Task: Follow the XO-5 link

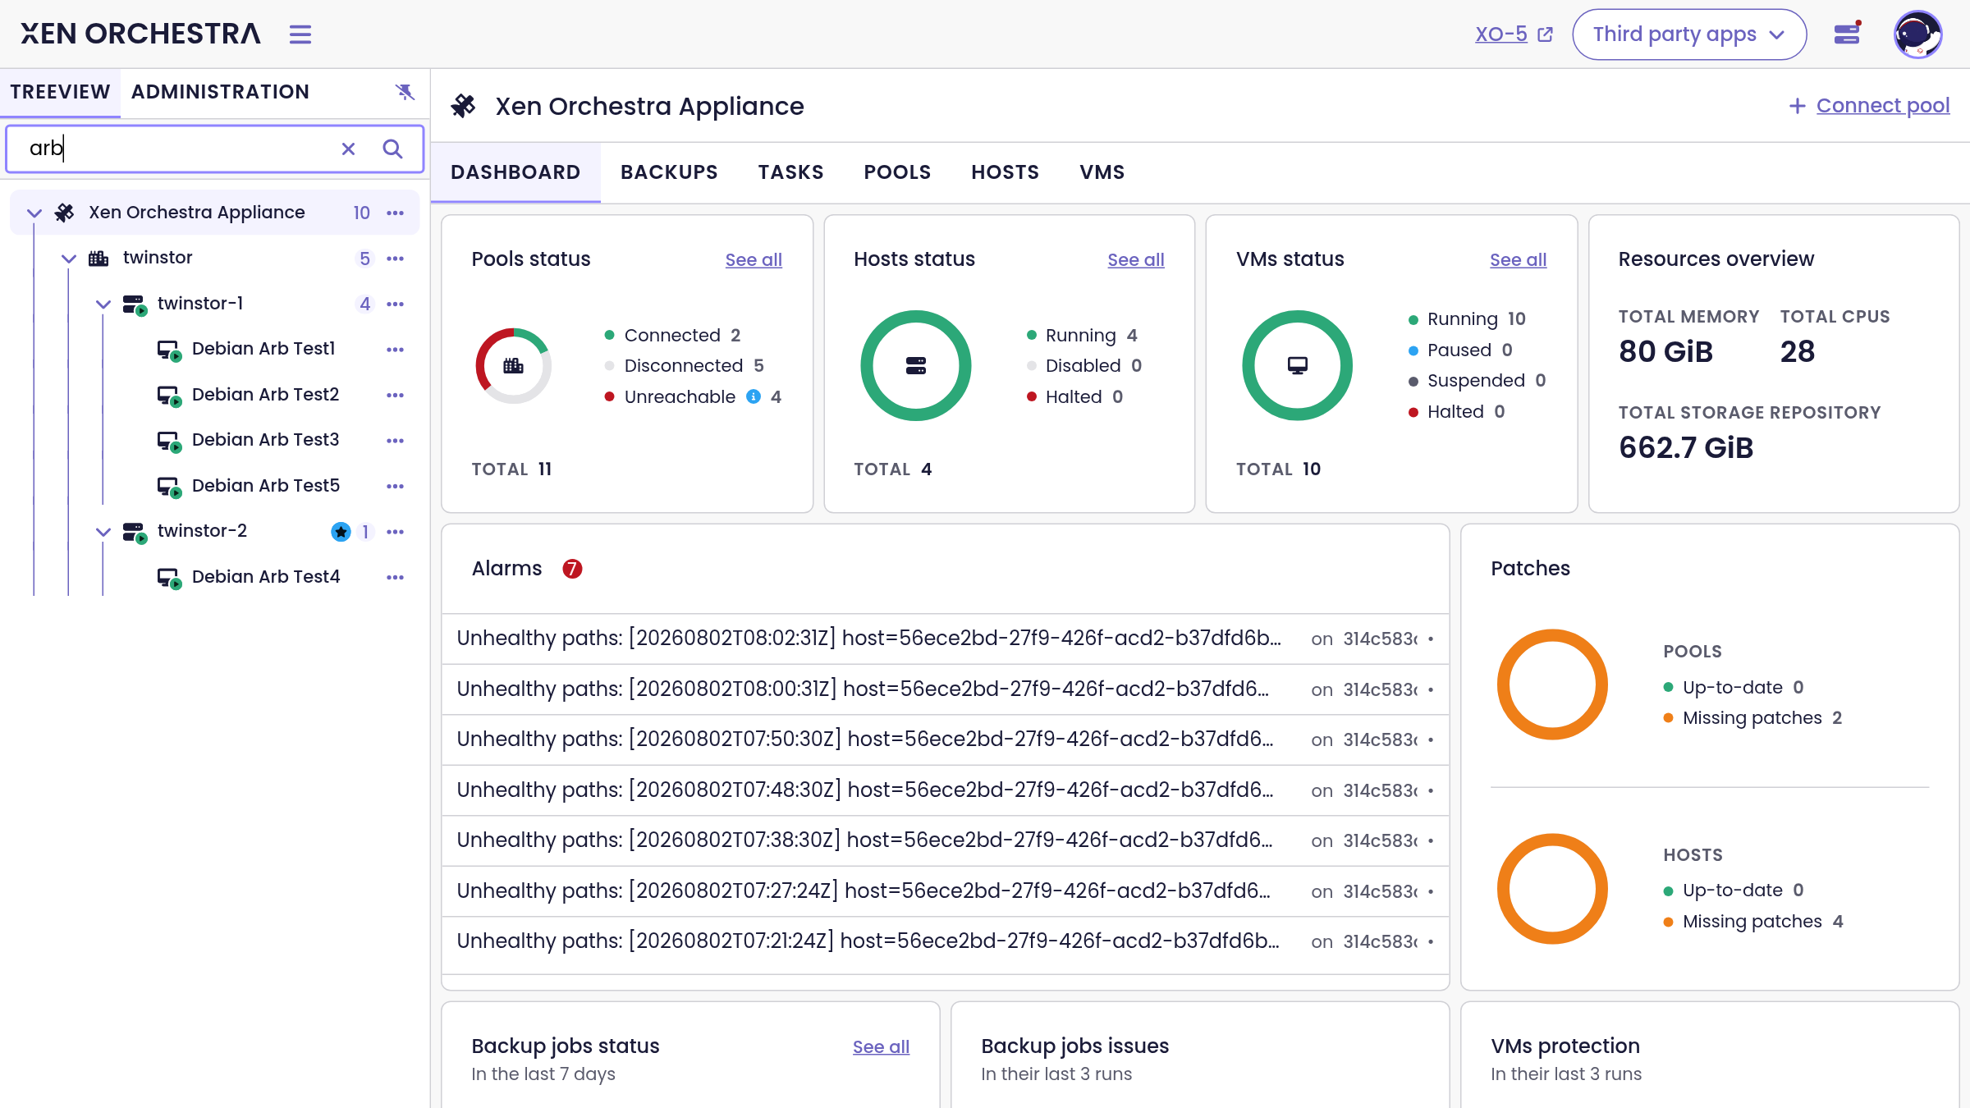Action: (x=1501, y=34)
